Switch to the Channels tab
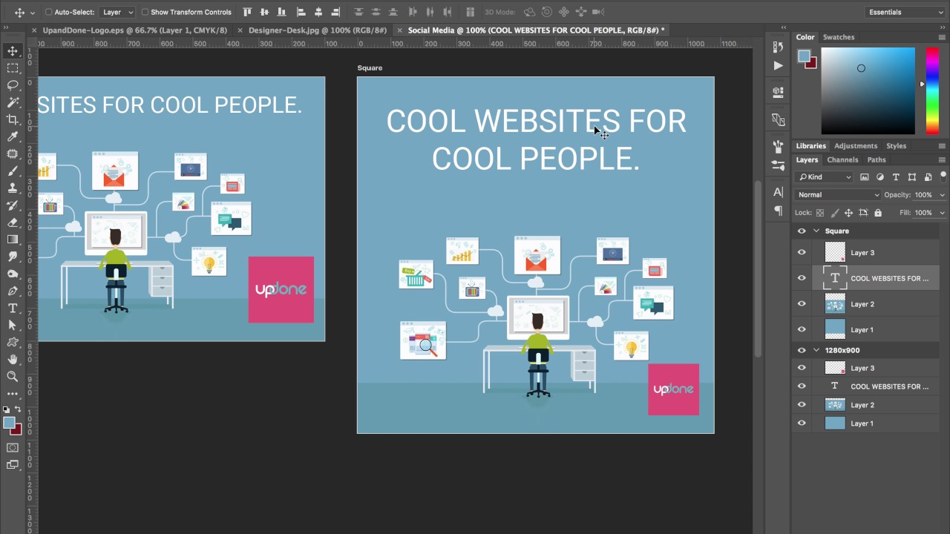The height and width of the screenshot is (534, 950). pyautogui.click(x=842, y=160)
